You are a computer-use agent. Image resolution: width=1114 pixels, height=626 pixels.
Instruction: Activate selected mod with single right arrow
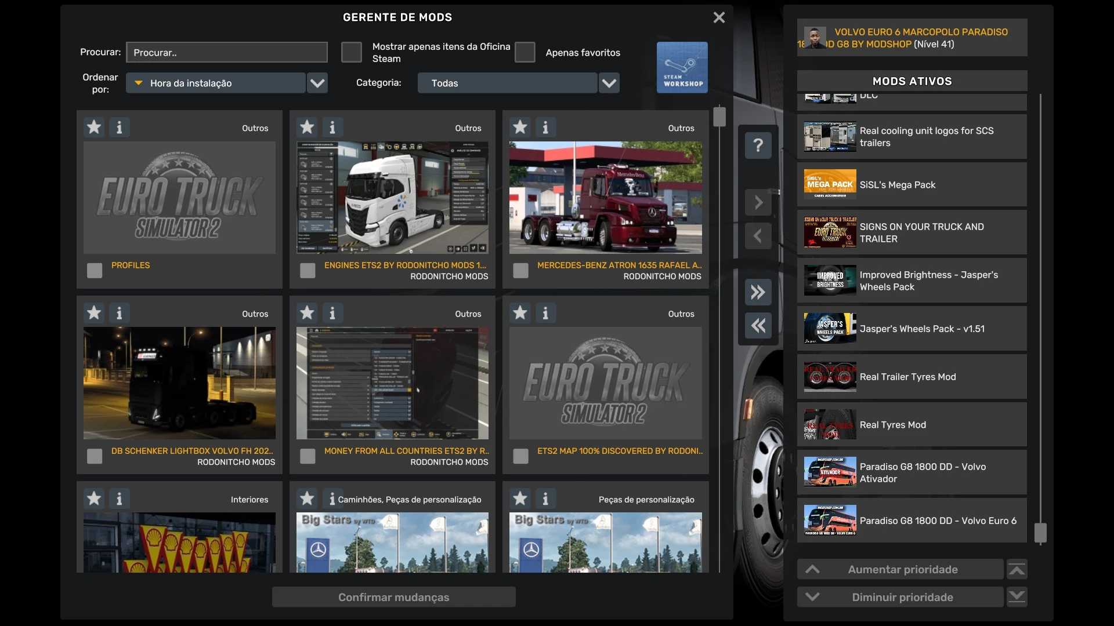point(758,203)
